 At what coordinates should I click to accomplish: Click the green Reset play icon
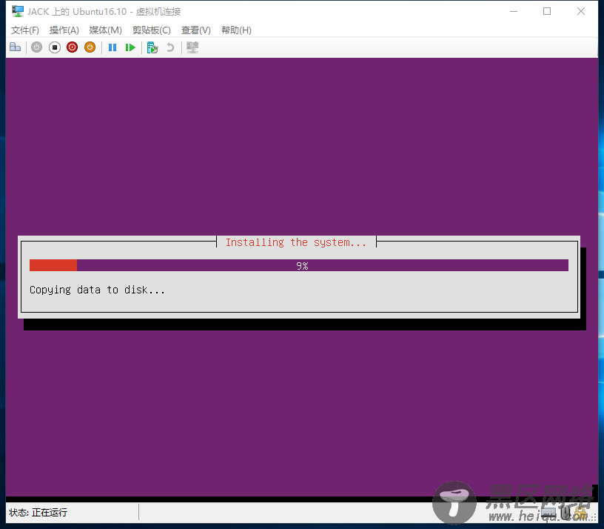[130, 47]
